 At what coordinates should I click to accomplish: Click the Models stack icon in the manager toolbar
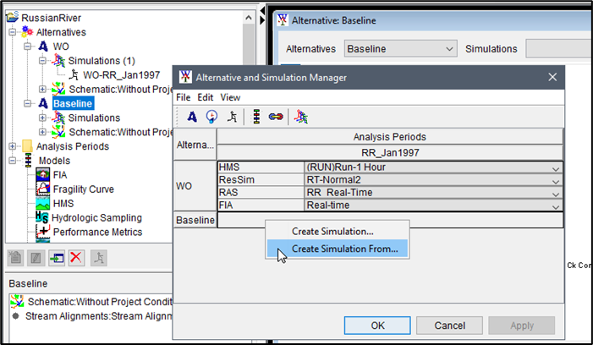click(x=257, y=117)
